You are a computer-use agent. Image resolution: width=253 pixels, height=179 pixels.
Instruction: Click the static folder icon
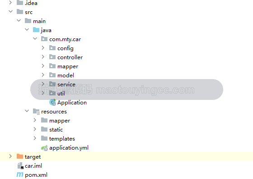tap(44, 129)
